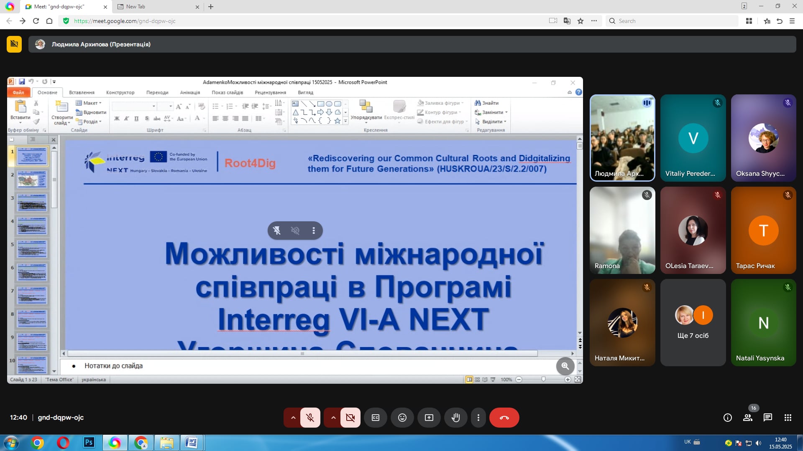The height and width of the screenshot is (451, 803).
Task: Expand video settings arrow next to camera
Action: [x=333, y=418]
